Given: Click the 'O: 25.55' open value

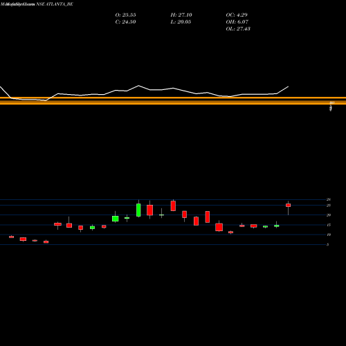Looking at the screenshot, I should (x=125, y=15).
